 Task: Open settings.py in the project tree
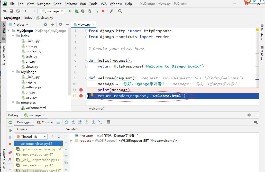(32, 87)
